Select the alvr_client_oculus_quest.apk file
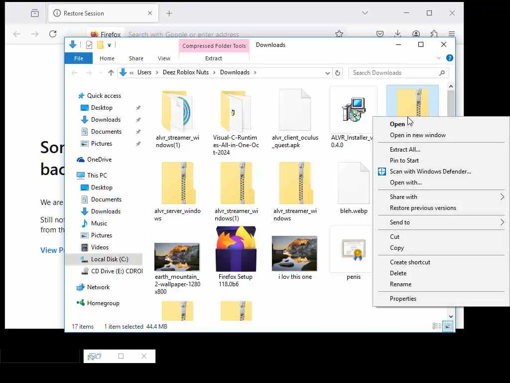 (295, 110)
